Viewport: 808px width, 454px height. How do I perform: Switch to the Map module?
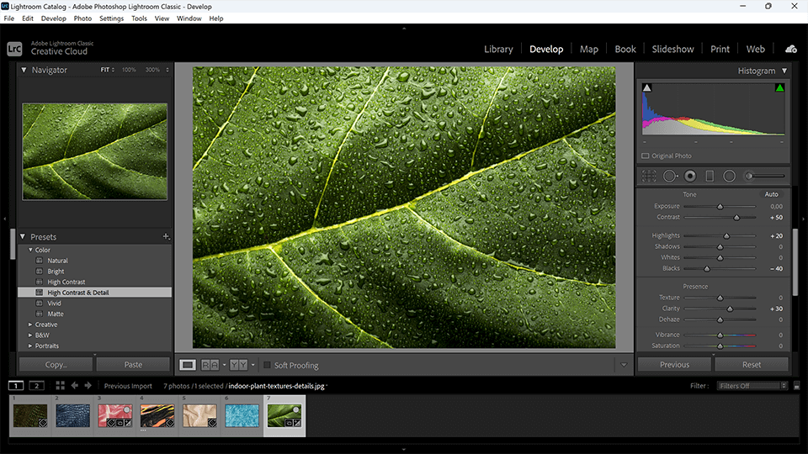point(589,49)
